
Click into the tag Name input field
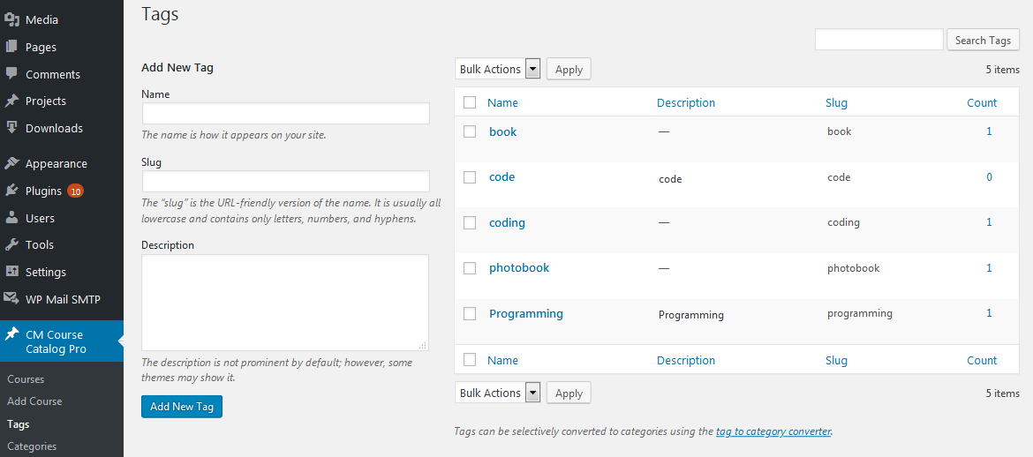click(x=285, y=114)
